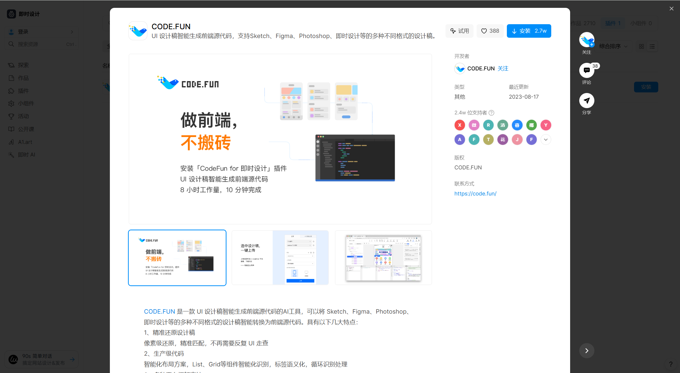Click the blue 春 supporter avatar
Screen dimensions: 680x373
pos(517,125)
